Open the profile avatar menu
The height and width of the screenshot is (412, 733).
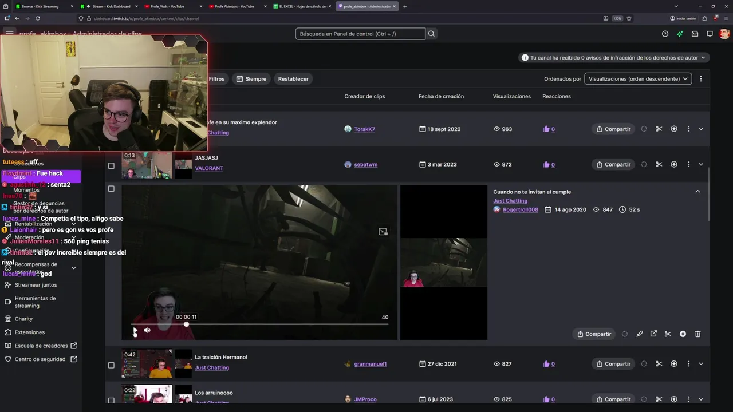724,34
